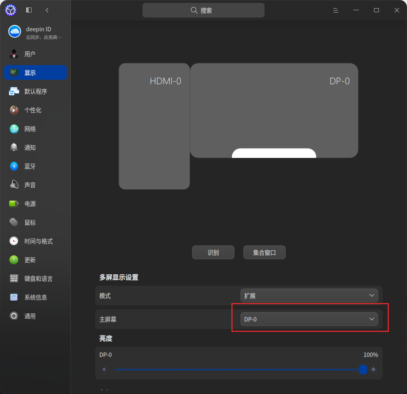Open 声音 settings label
This screenshot has width=407, height=394.
pos(30,185)
